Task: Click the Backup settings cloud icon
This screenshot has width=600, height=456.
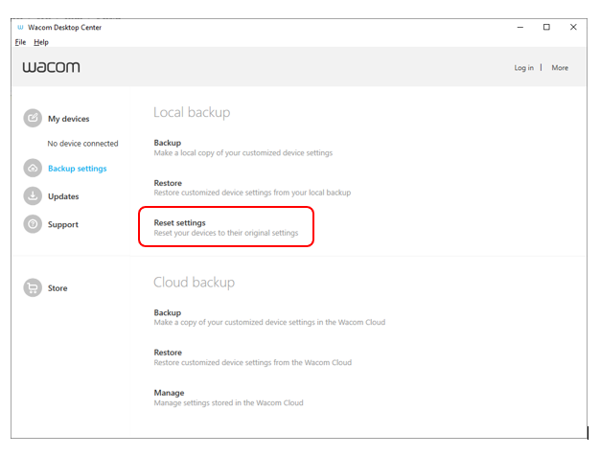Action: pyautogui.click(x=33, y=168)
